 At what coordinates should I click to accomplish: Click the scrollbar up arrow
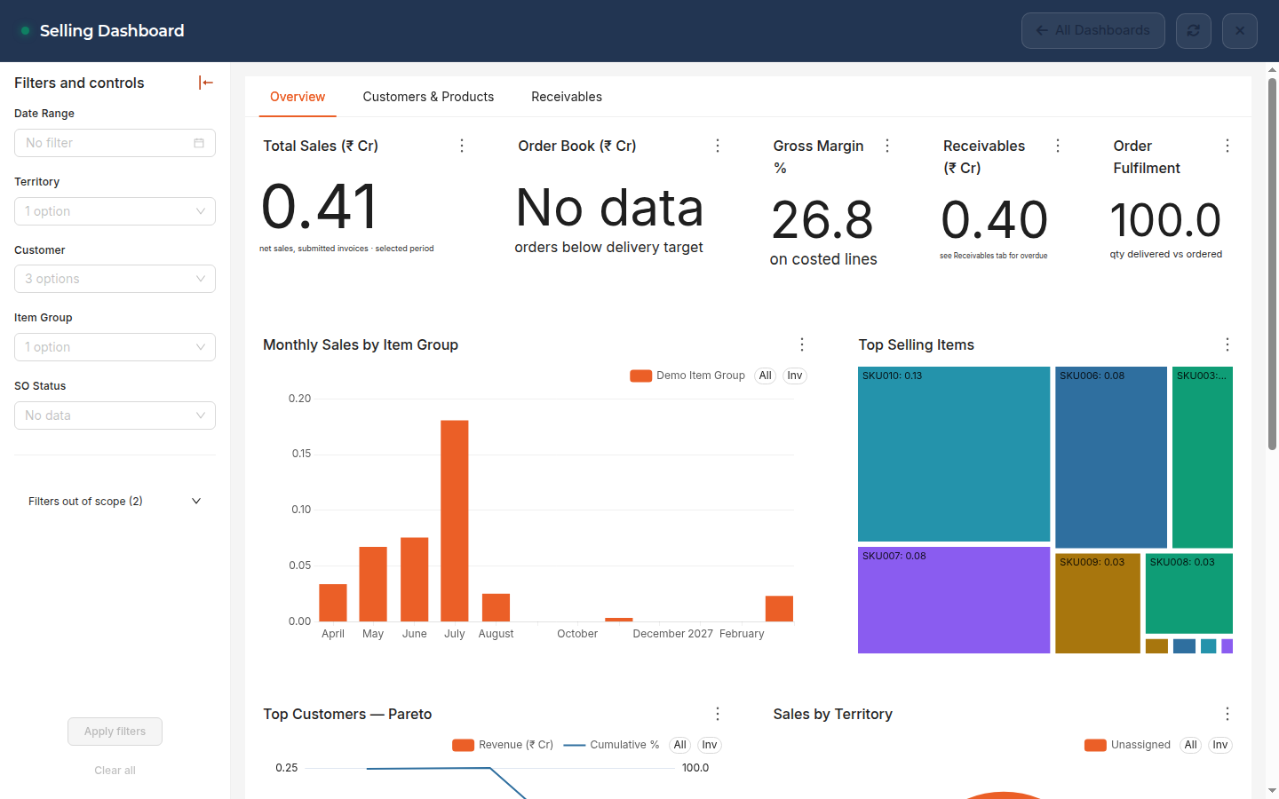[x=1272, y=68]
